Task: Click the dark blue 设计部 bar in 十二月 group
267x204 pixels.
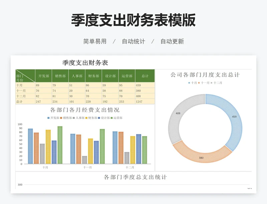Action: pyautogui.click(x=139, y=149)
